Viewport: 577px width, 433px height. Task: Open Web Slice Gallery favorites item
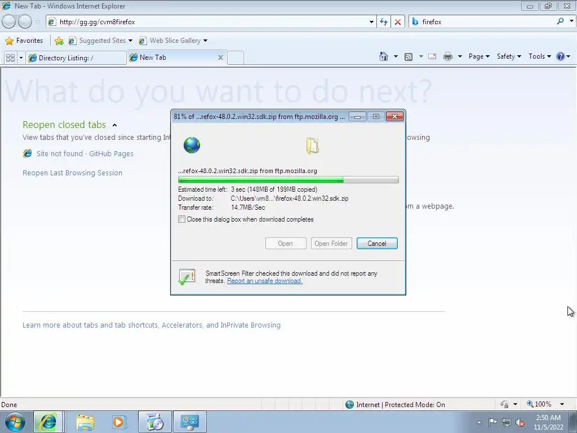(172, 41)
